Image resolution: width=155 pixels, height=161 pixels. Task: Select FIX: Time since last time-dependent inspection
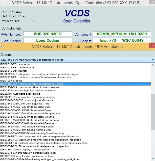coord(75,146)
